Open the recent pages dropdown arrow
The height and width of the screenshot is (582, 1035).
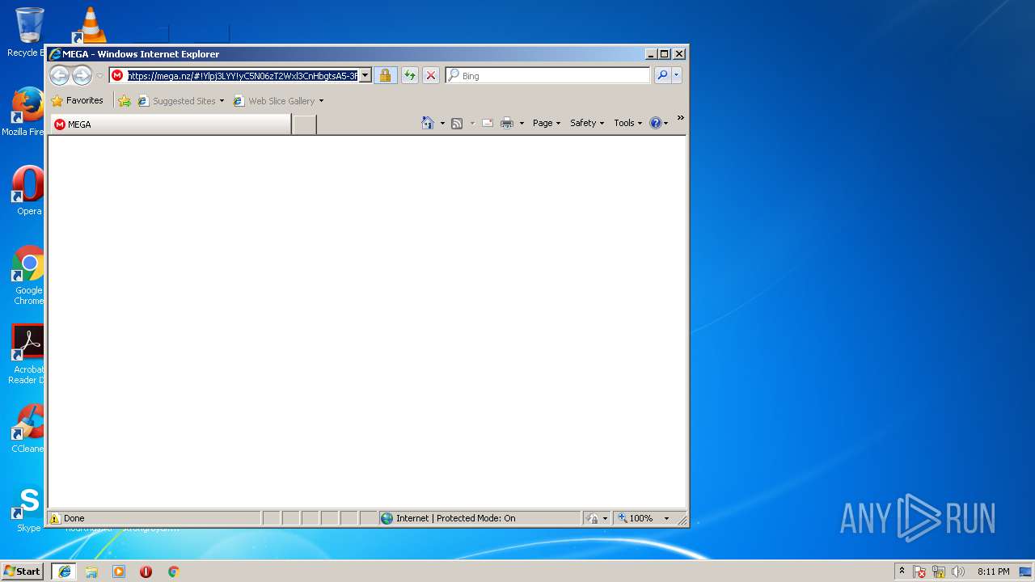pyautogui.click(x=99, y=76)
